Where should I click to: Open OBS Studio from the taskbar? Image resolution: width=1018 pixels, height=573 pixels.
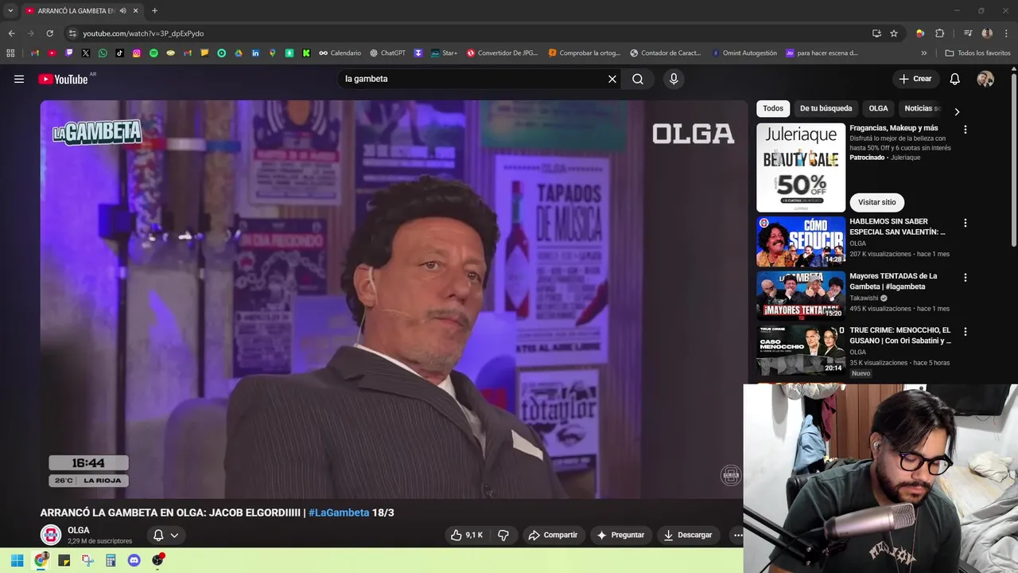tap(157, 560)
